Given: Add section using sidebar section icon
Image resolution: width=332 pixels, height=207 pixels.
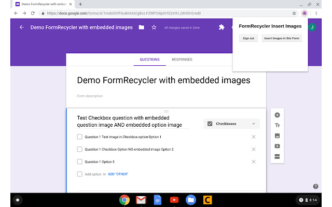Looking at the screenshot, I should [277, 156].
